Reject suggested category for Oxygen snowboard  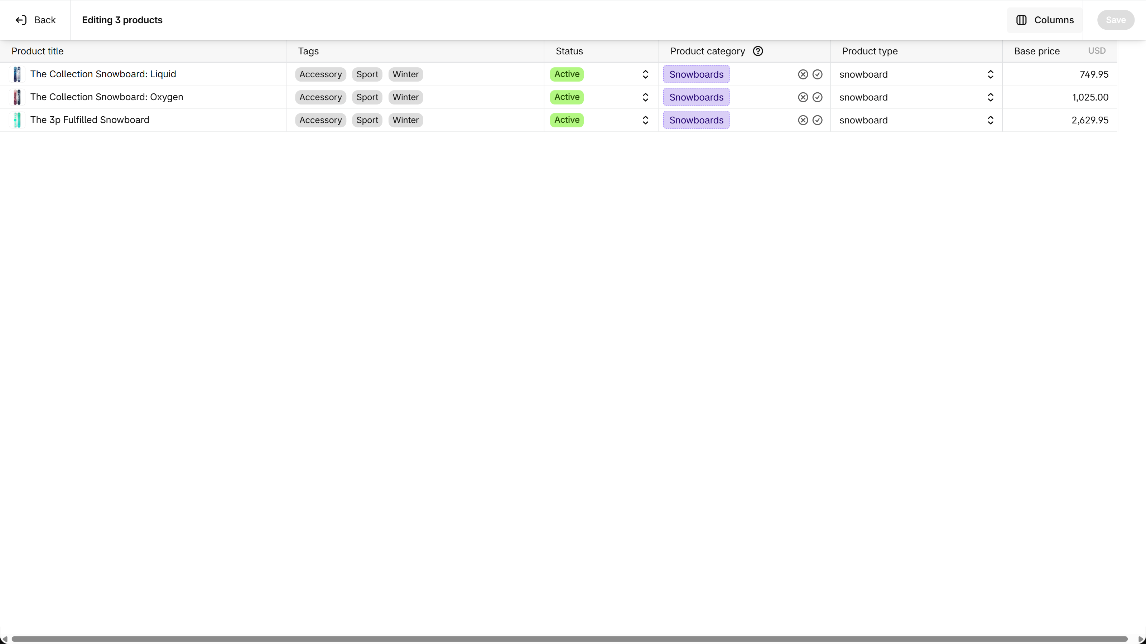pos(803,97)
